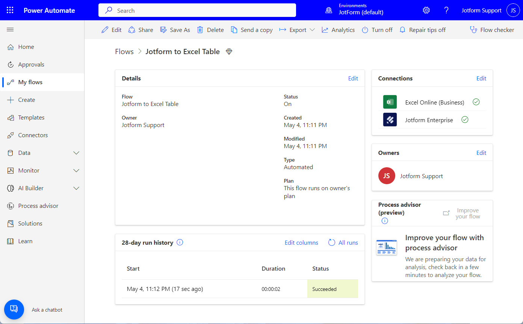Turn off the flow
The height and width of the screenshot is (324, 523).
coord(377,30)
